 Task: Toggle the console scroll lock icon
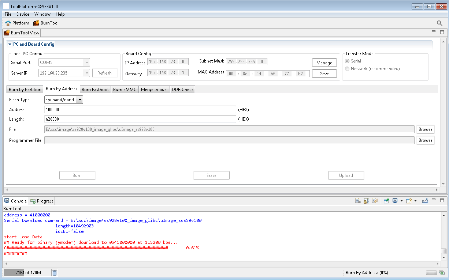[366, 201]
